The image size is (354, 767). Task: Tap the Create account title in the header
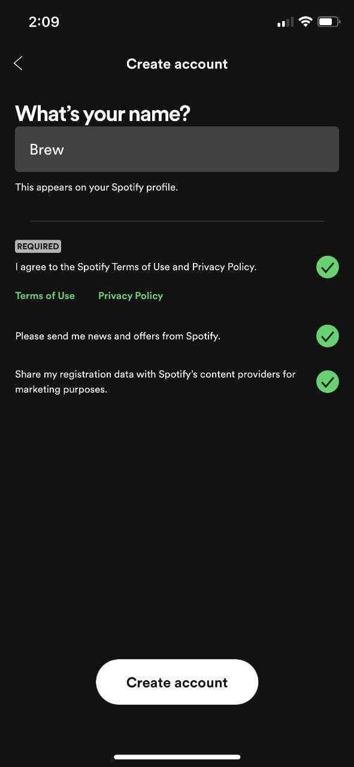(177, 64)
